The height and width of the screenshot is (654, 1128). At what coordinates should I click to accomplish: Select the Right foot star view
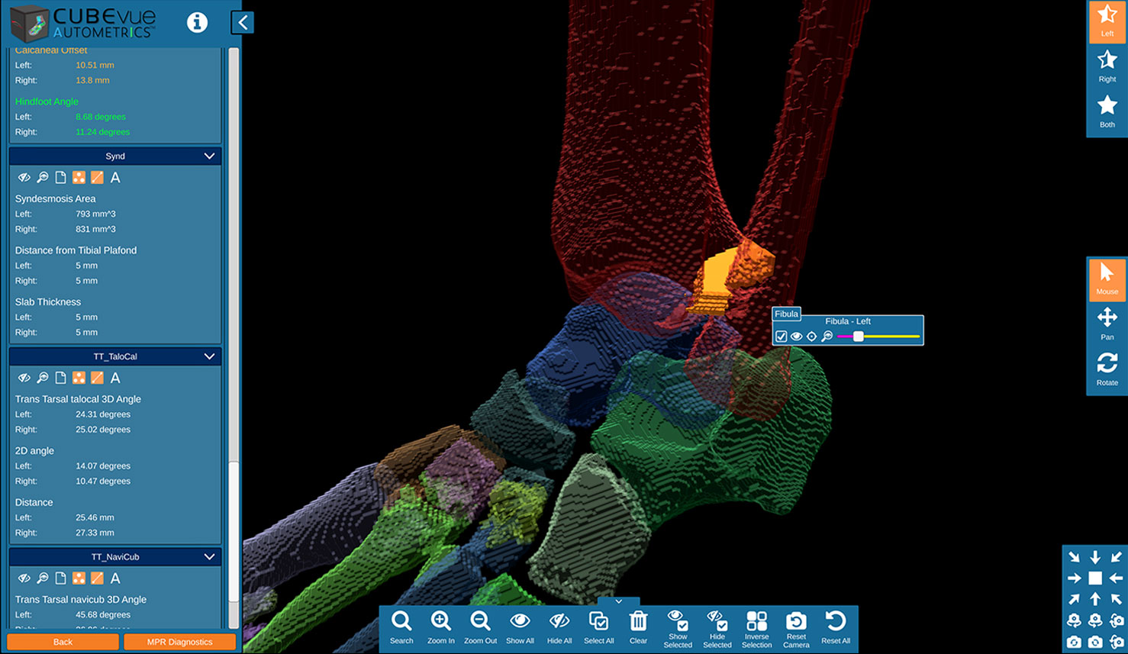[1107, 66]
